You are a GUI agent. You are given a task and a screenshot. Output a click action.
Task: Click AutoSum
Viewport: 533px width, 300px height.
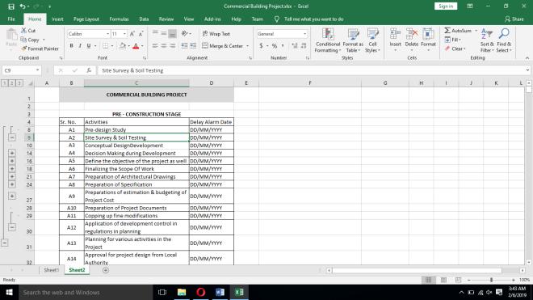point(458,31)
